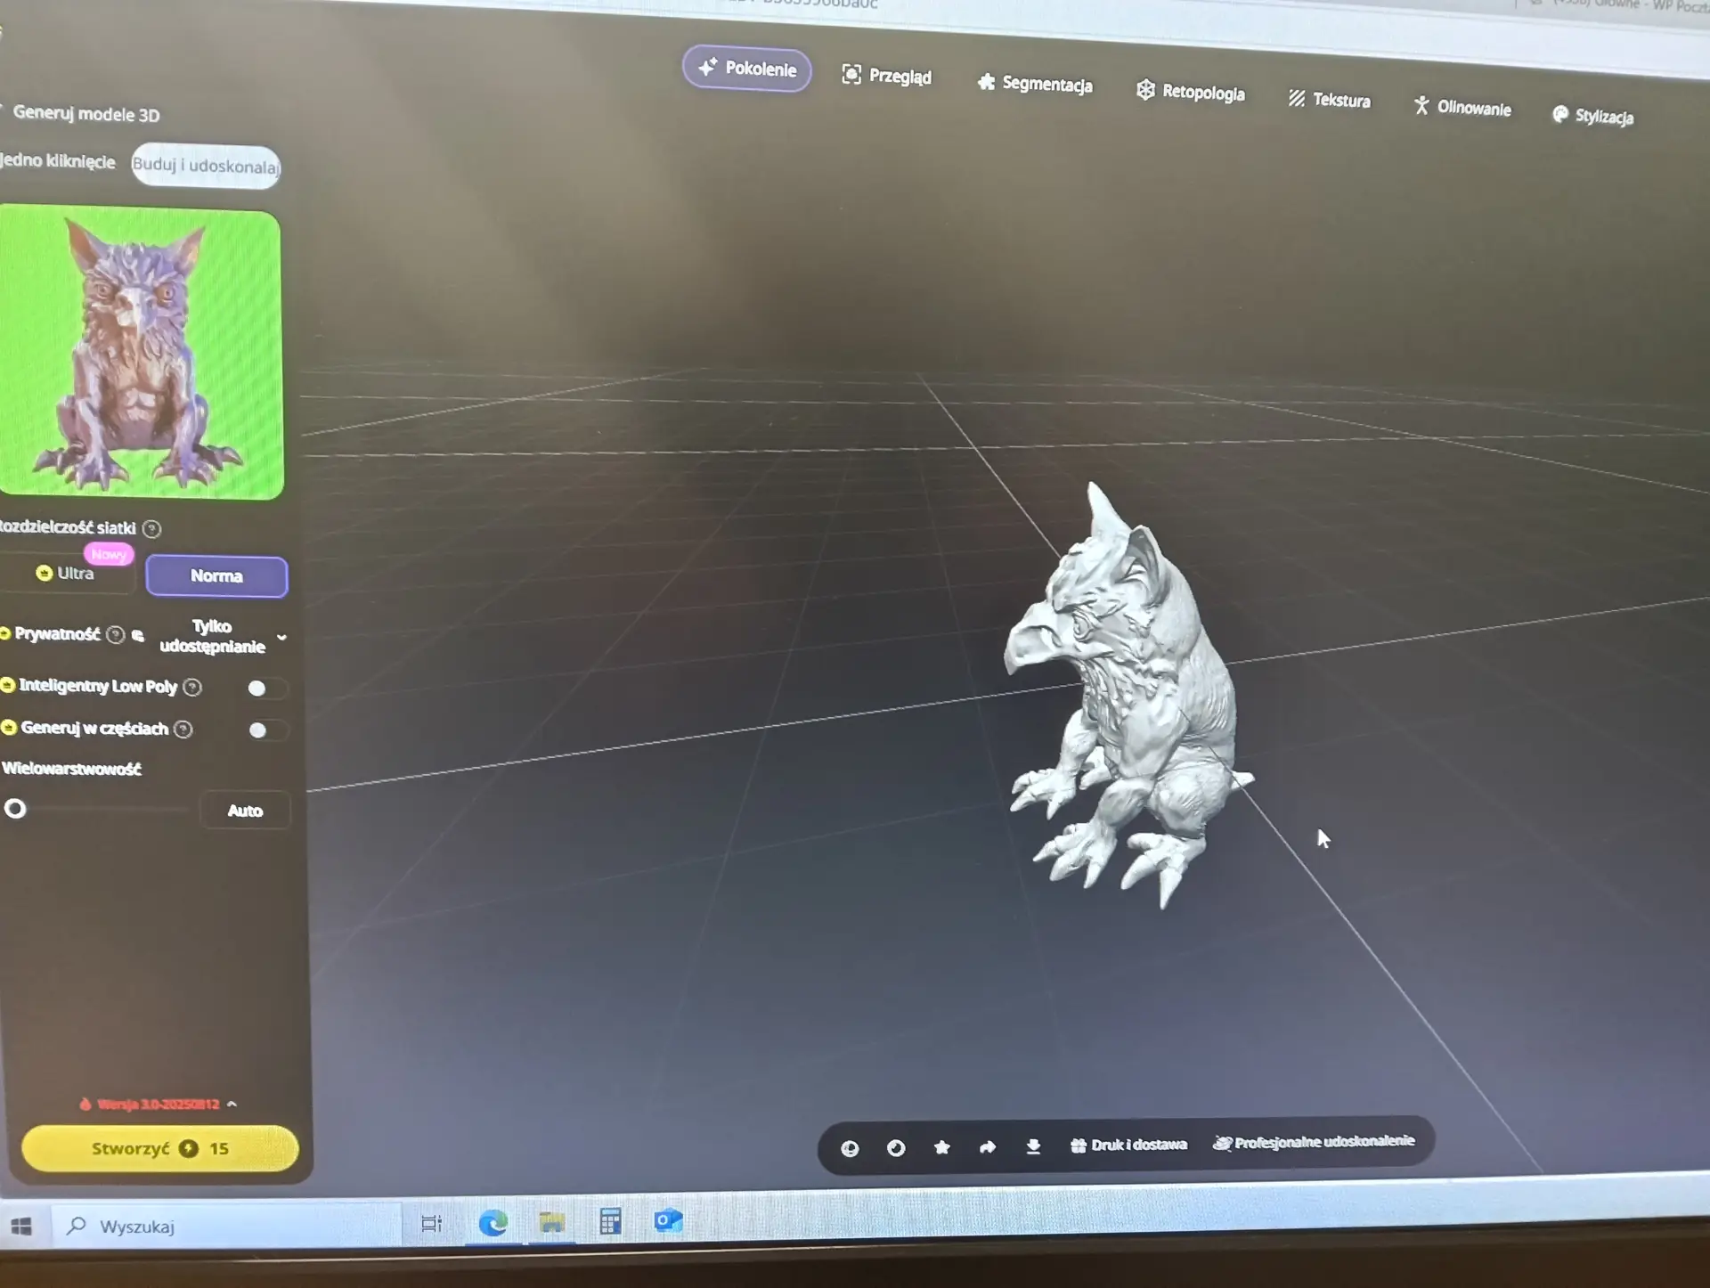Click the Wielowarstwowość slider handle
This screenshot has height=1288, width=1710.
[x=15, y=809]
